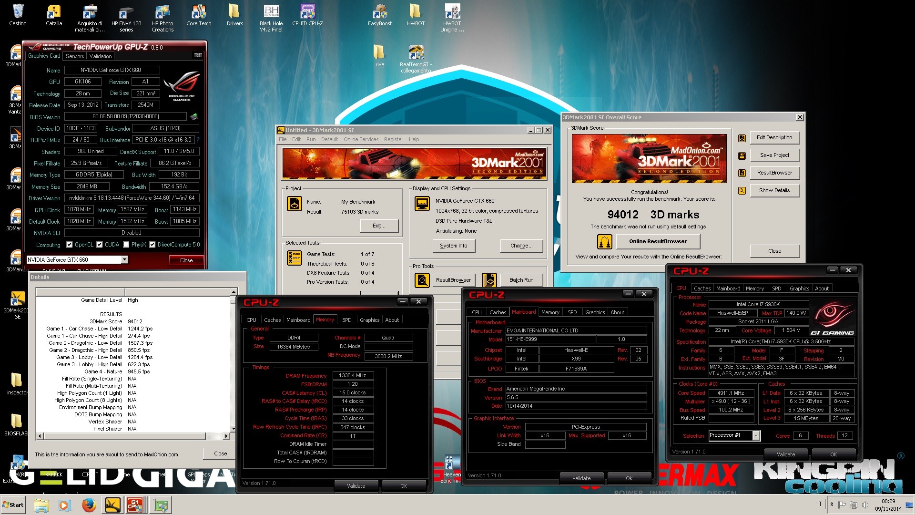This screenshot has height=515, width=915.
Task: Open the Cestino recycle bin desktop icon
Action: tap(18, 14)
